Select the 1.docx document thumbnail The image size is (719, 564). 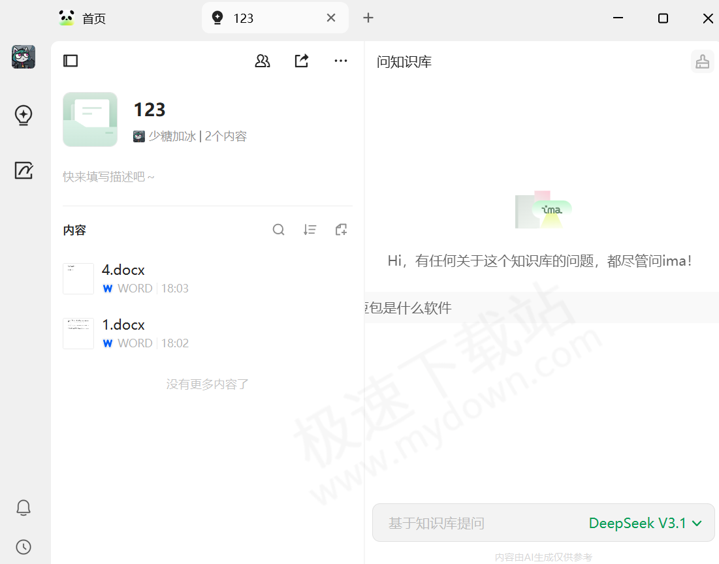(x=78, y=334)
